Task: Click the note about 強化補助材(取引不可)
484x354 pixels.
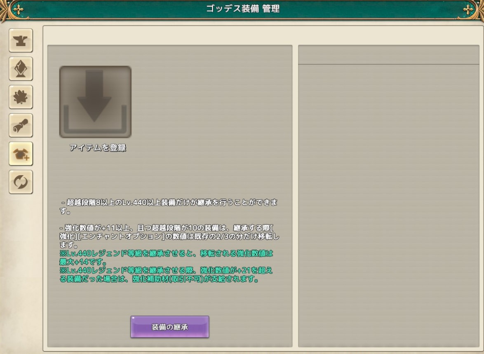Action: click(167, 275)
